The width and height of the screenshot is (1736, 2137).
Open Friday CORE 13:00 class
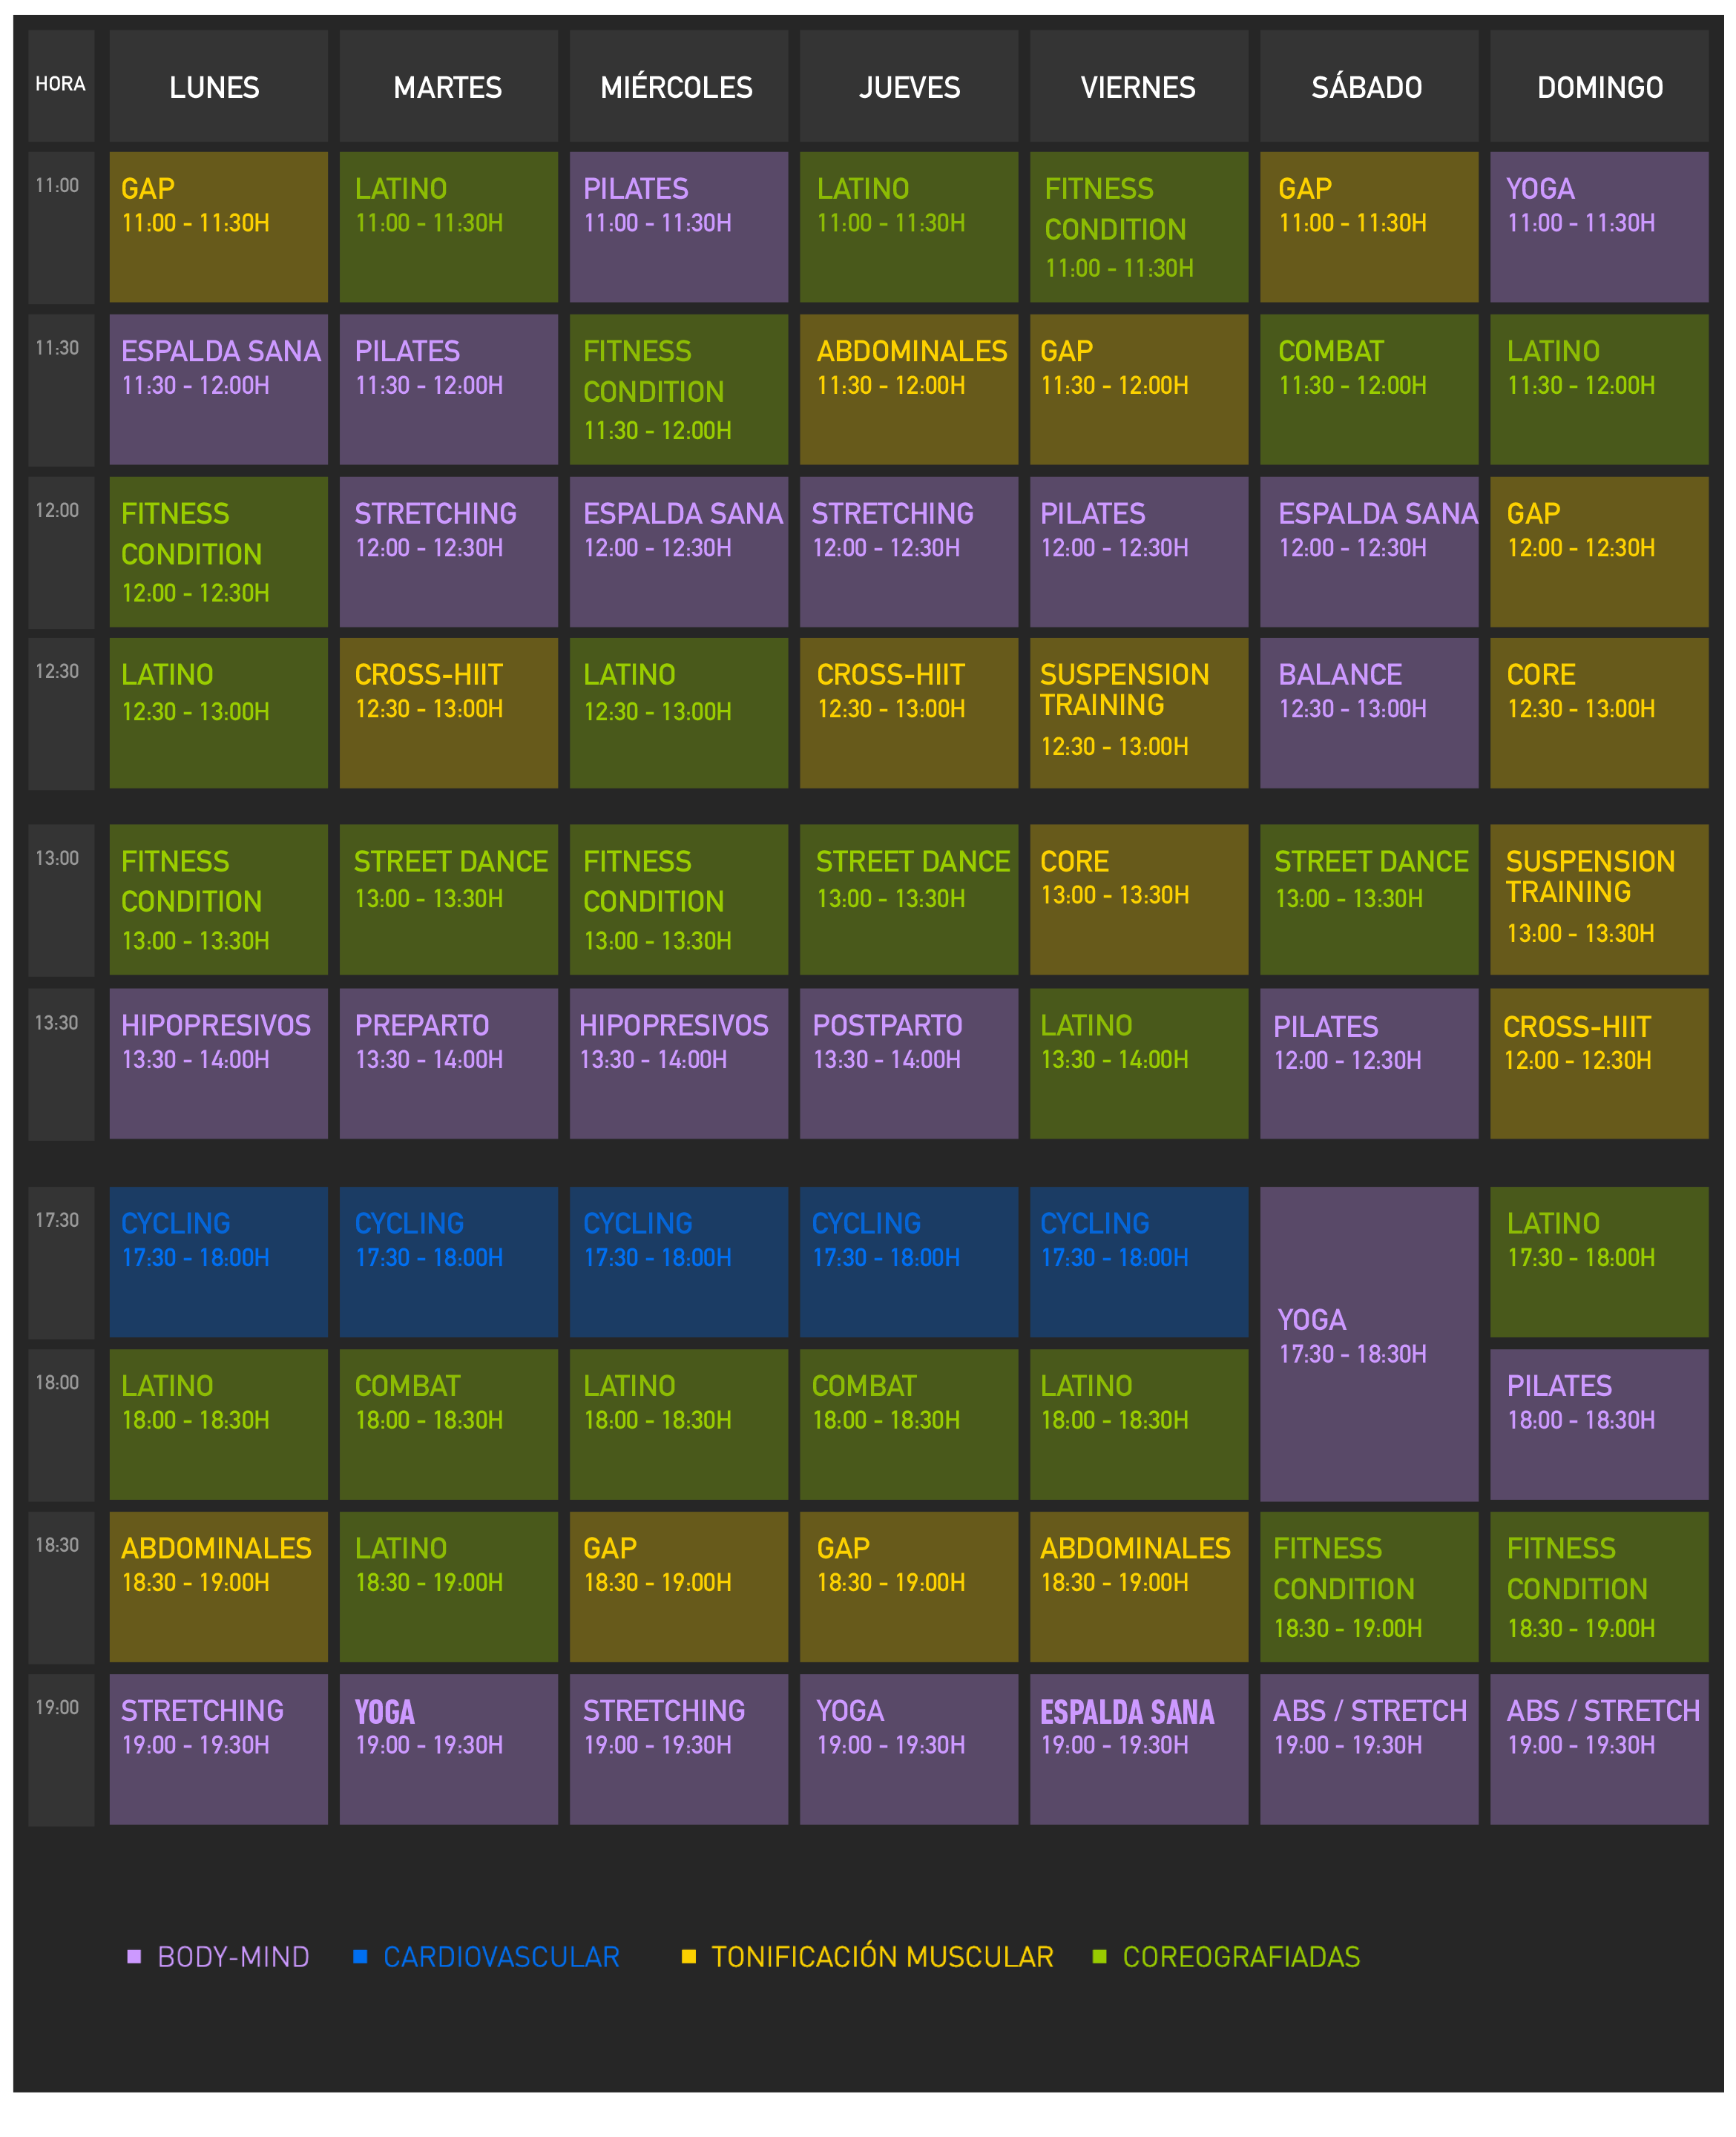coord(1139,900)
